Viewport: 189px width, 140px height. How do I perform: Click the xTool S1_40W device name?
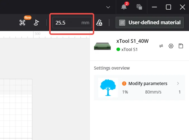click(132, 41)
